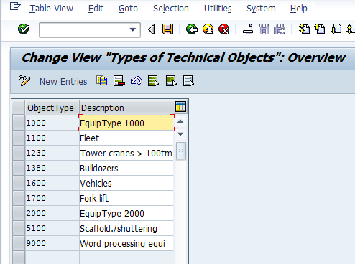The width and height of the screenshot is (355, 264).
Task: Click the table scroll down arrow
Action: [x=180, y=134]
